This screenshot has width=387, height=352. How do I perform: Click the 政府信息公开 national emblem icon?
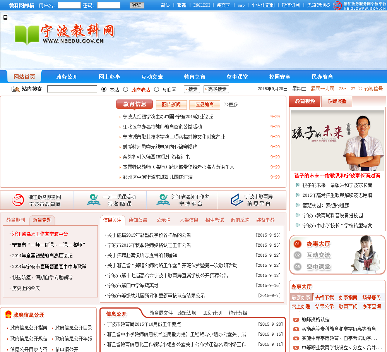pos(8,314)
